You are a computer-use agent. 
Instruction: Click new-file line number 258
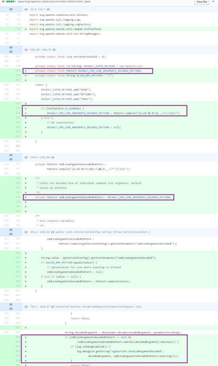tap(18, 113)
